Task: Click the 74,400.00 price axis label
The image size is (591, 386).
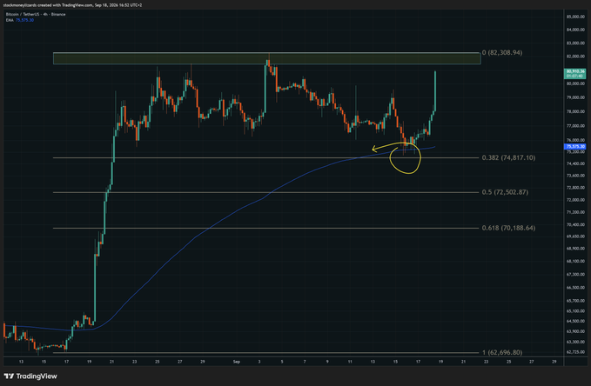Action: (x=575, y=163)
